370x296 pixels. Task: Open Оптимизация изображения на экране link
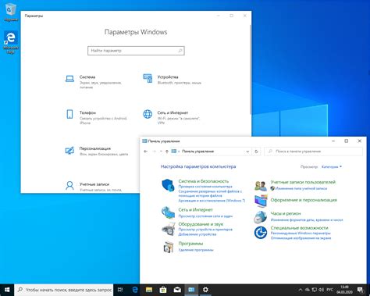pos(301,238)
